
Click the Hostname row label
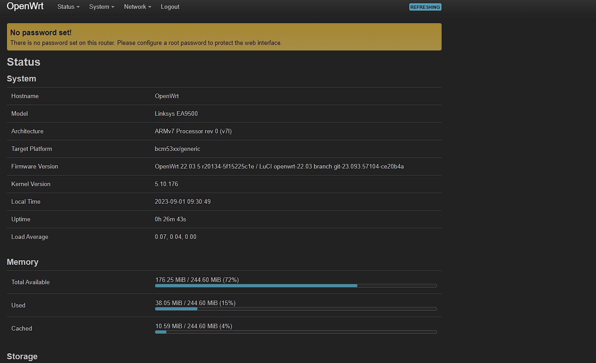25,96
